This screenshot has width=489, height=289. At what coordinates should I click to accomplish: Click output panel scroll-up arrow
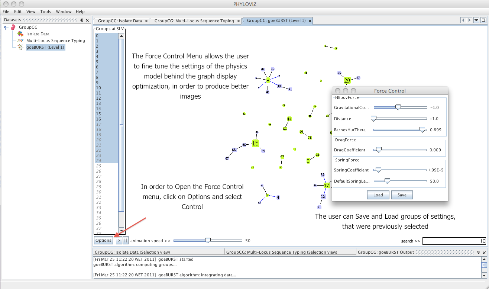484,259
